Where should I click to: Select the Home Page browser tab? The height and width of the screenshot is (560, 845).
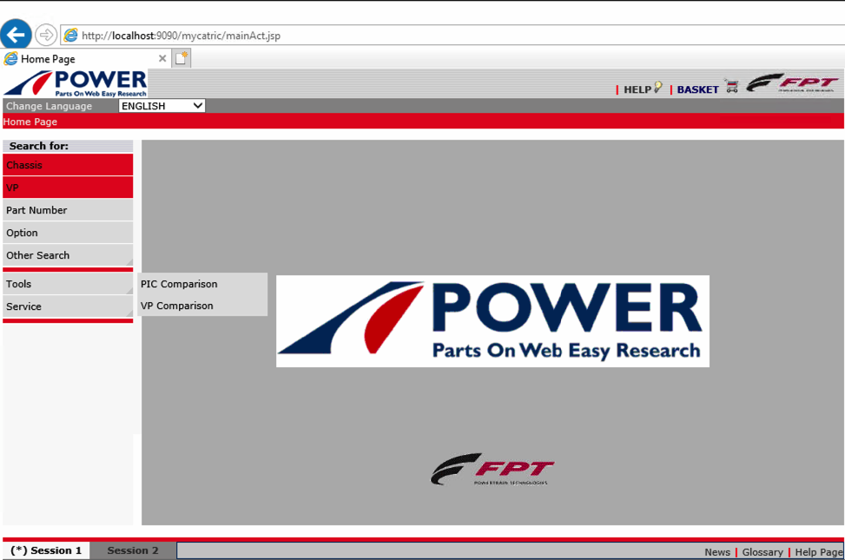click(86, 58)
